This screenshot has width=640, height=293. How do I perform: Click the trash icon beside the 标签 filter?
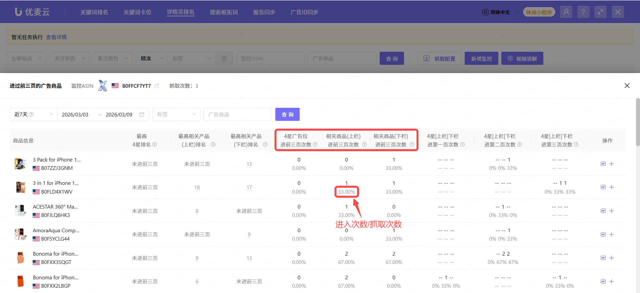(224, 58)
